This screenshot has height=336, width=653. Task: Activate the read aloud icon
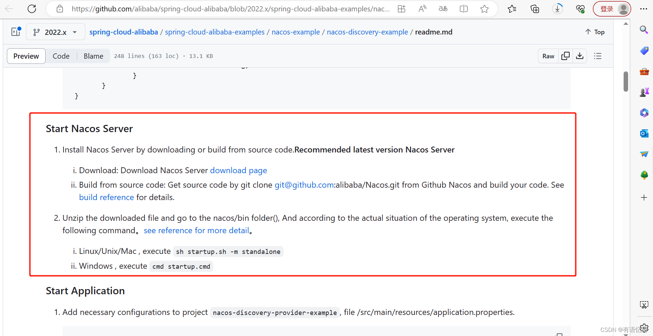click(422, 9)
